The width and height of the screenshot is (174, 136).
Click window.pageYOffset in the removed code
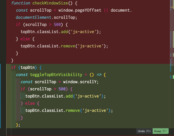pyautogui.click(x=80, y=10)
